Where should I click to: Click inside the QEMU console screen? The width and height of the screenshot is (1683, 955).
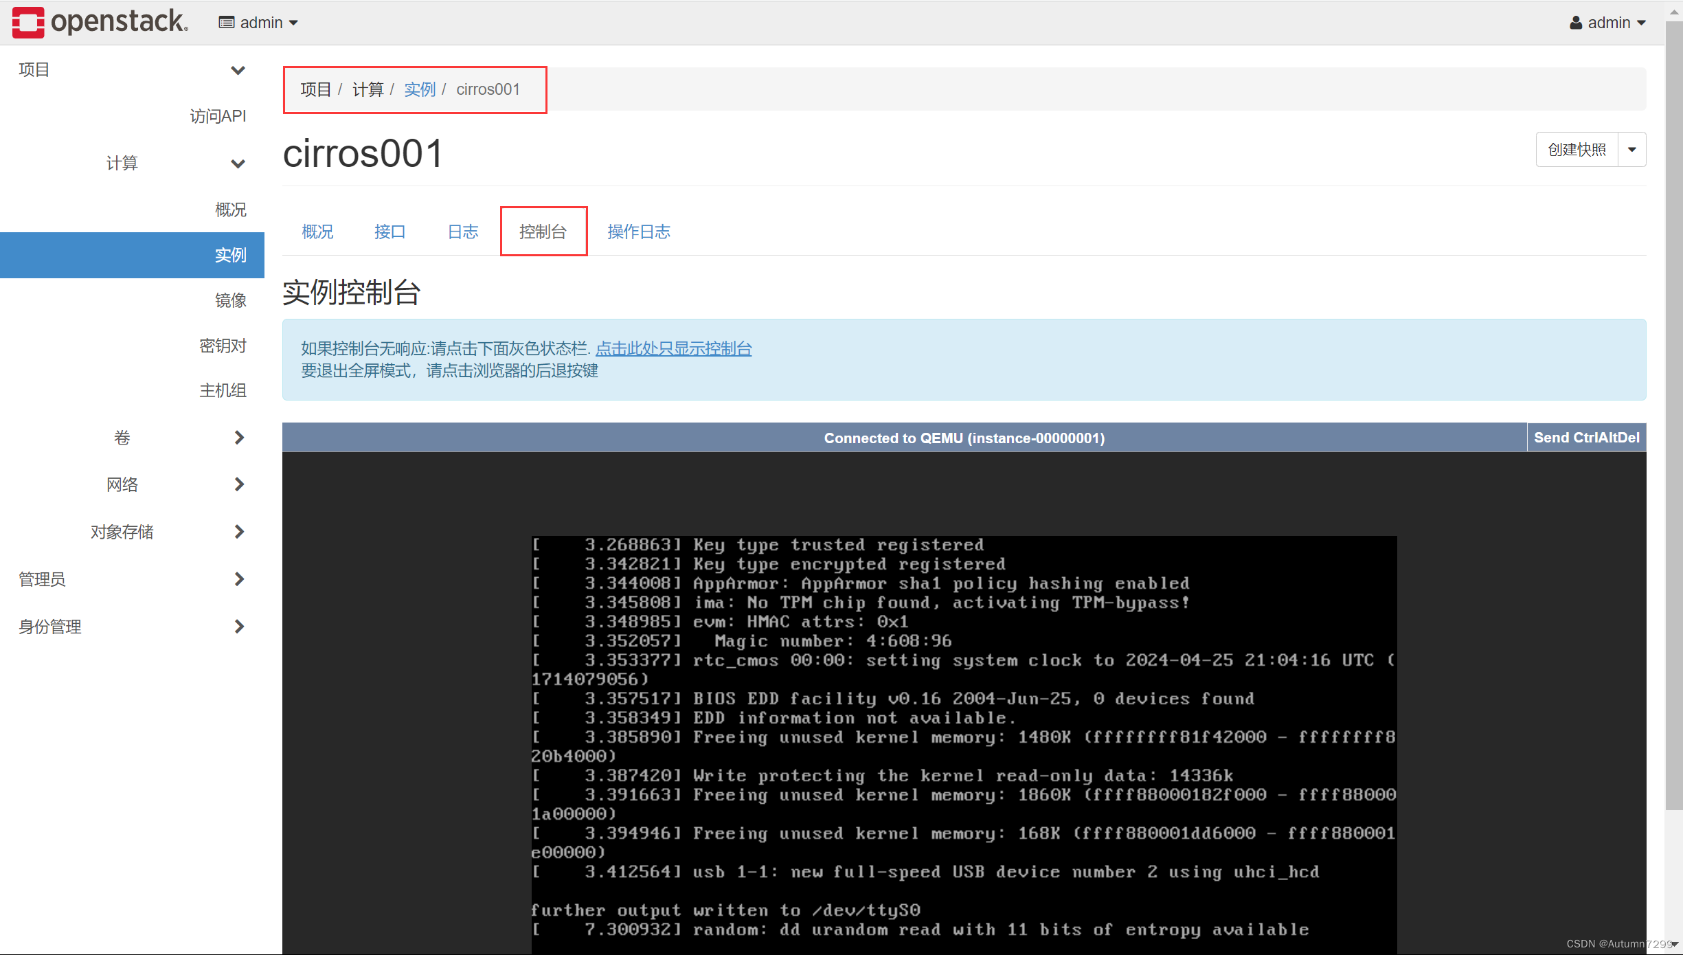[x=964, y=745]
